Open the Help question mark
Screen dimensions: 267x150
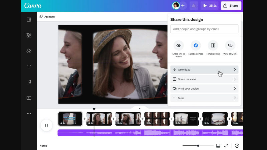pyautogui.click(x=237, y=146)
